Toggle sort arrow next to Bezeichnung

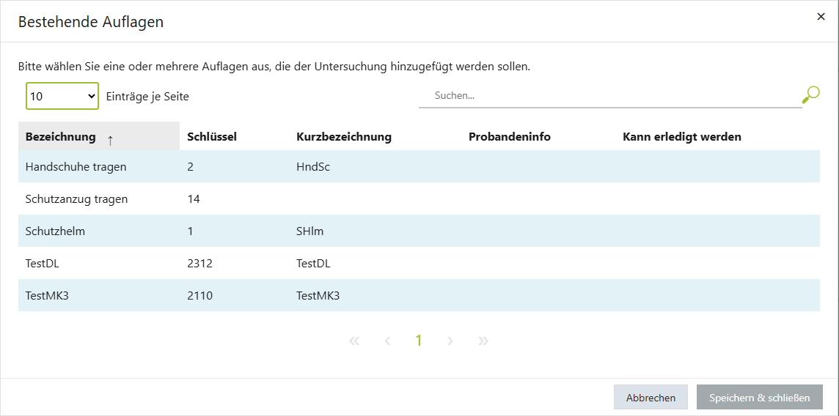coord(110,141)
